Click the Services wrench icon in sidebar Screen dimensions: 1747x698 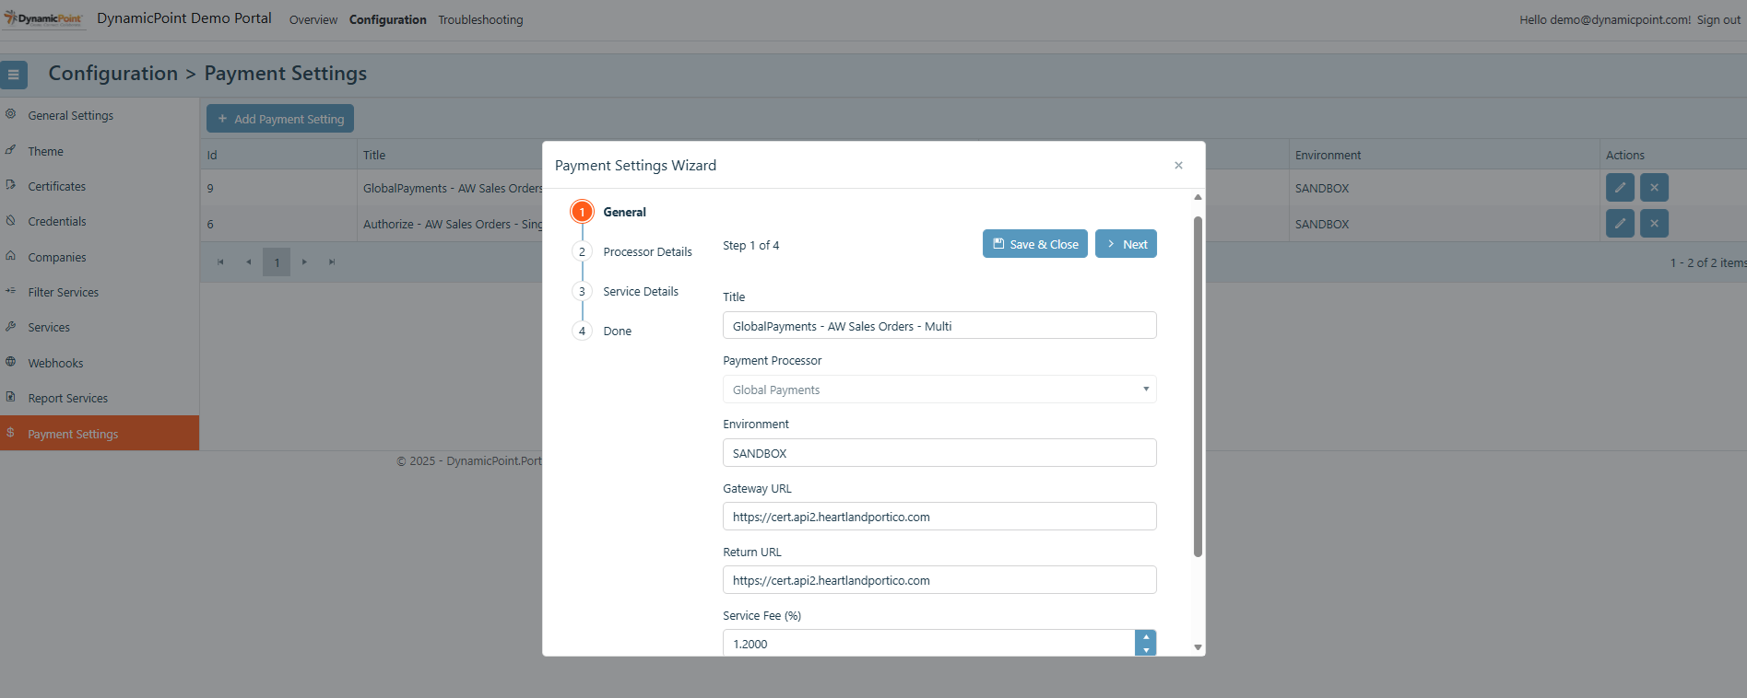11,326
